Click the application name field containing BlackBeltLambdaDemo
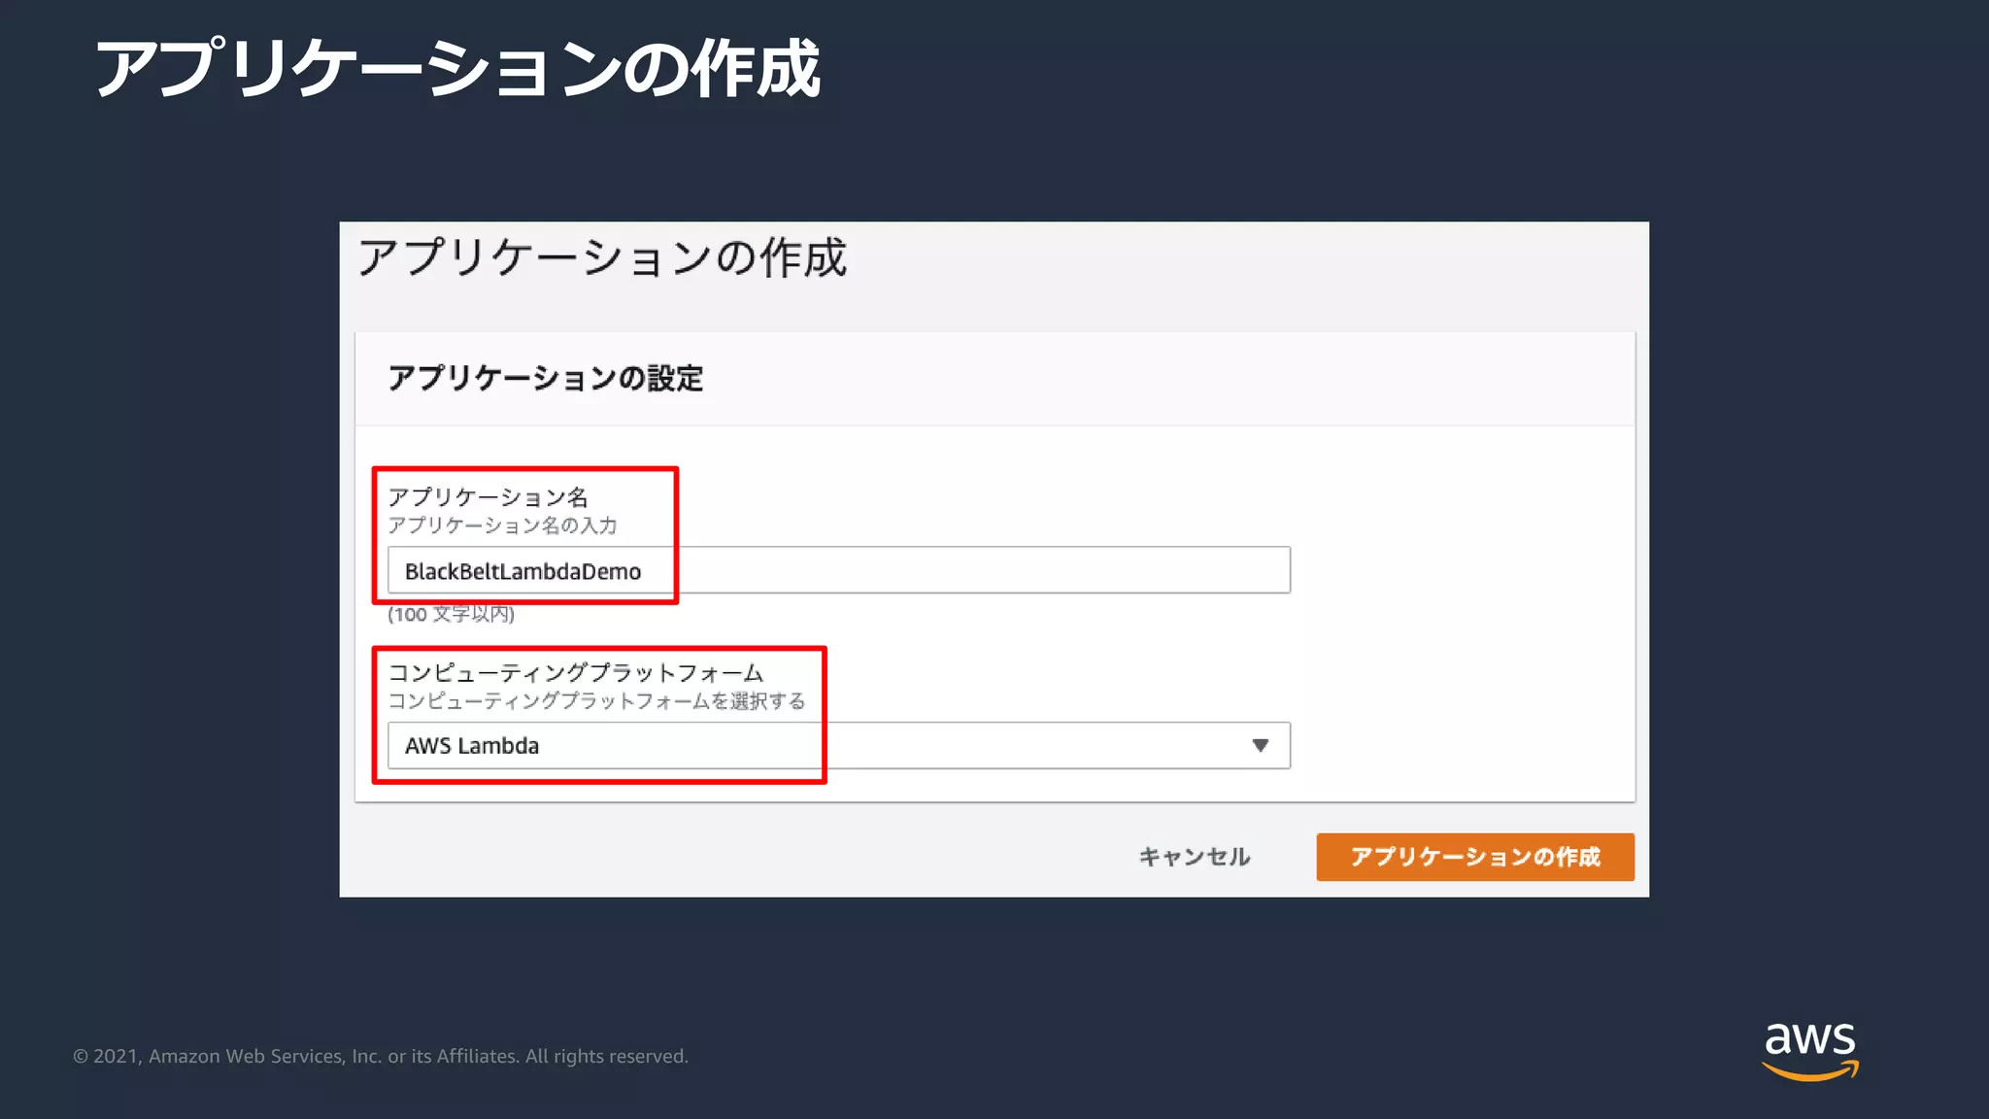The image size is (1989, 1119). (x=839, y=570)
